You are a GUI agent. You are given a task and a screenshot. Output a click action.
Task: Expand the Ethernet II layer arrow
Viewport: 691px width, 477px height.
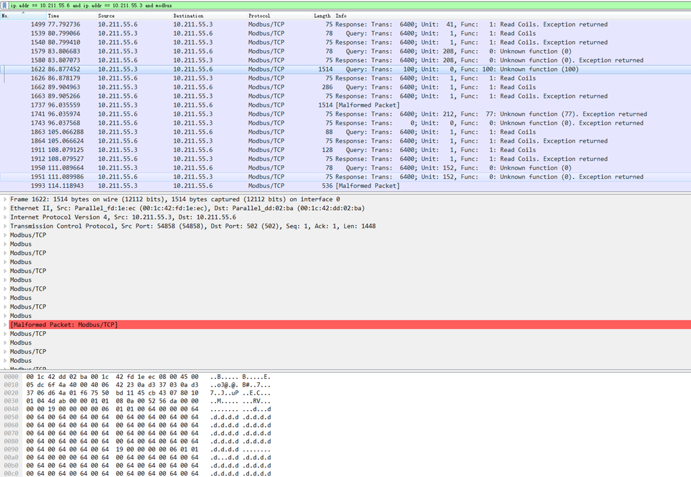click(5, 208)
